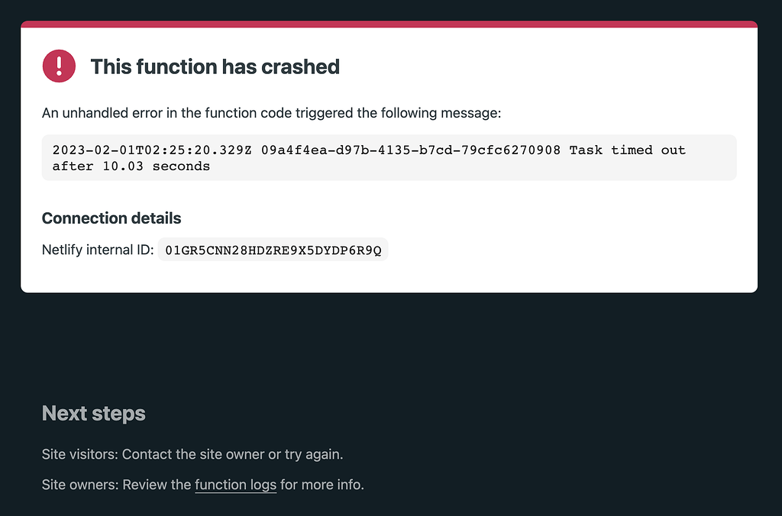
Task: Click the "This function has crashed" heading
Action: [215, 66]
